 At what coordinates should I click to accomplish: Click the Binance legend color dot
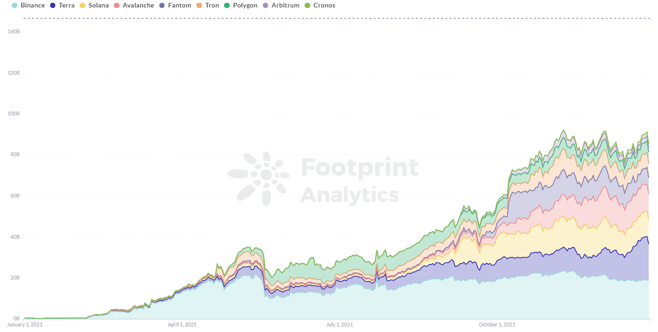(15, 6)
